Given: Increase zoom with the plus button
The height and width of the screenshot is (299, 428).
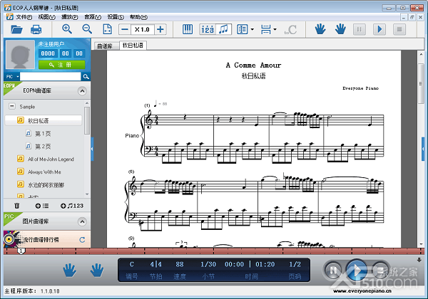Looking at the screenshot, I should [x=160, y=29].
